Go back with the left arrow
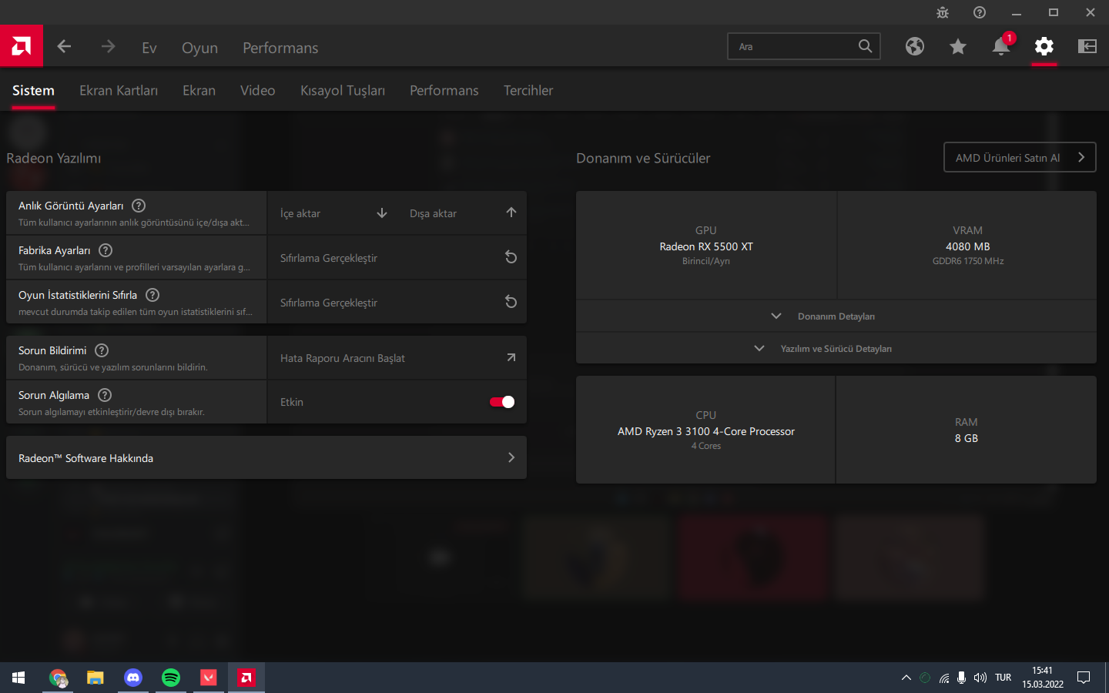The height and width of the screenshot is (693, 1109). pyautogui.click(x=65, y=47)
